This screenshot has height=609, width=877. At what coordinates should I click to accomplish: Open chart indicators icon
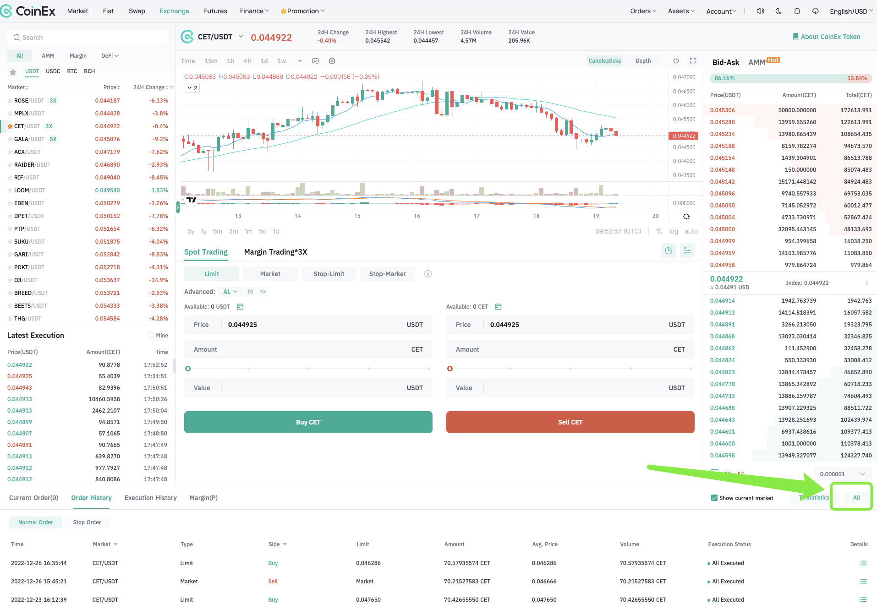click(x=315, y=61)
